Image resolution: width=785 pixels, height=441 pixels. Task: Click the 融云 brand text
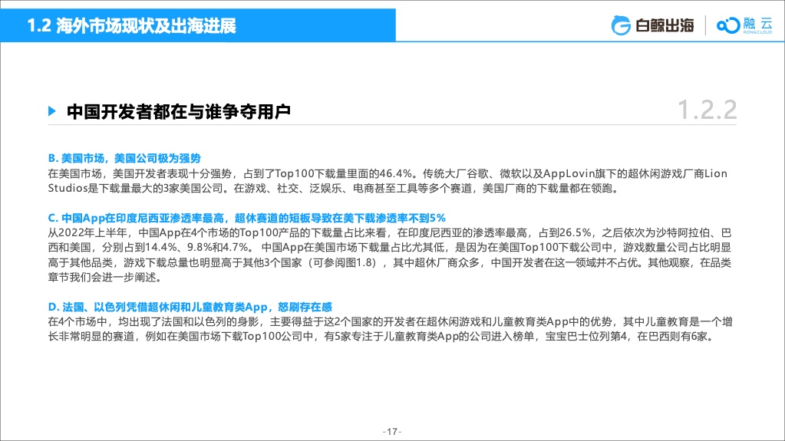[757, 24]
